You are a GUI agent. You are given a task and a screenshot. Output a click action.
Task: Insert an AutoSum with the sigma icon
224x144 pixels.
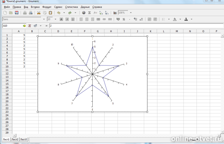[x=89, y=13]
